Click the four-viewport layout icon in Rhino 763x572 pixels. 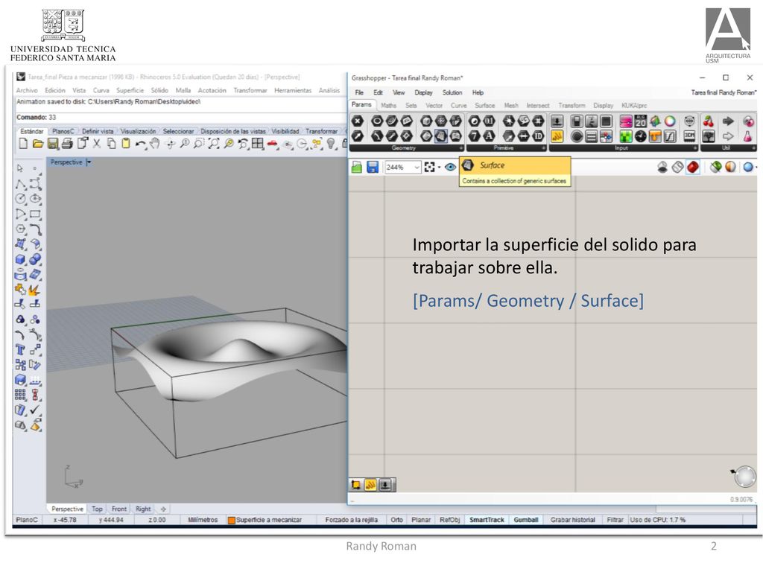point(257,144)
